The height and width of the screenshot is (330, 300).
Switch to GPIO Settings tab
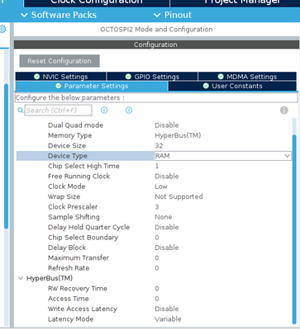(152, 77)
